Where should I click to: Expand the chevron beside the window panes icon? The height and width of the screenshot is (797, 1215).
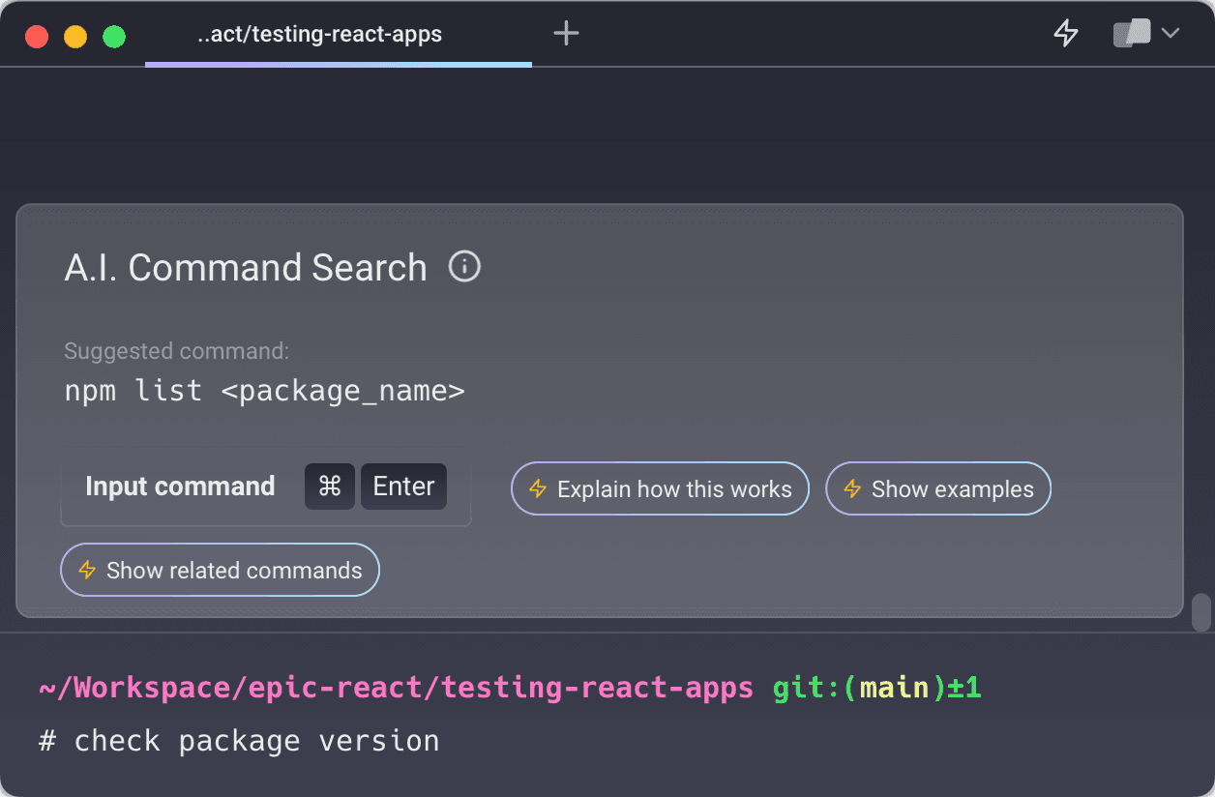[1171, 33]
